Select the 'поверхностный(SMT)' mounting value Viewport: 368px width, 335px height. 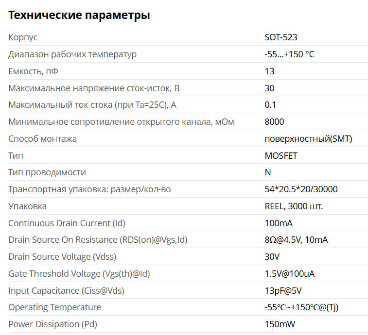308,139
